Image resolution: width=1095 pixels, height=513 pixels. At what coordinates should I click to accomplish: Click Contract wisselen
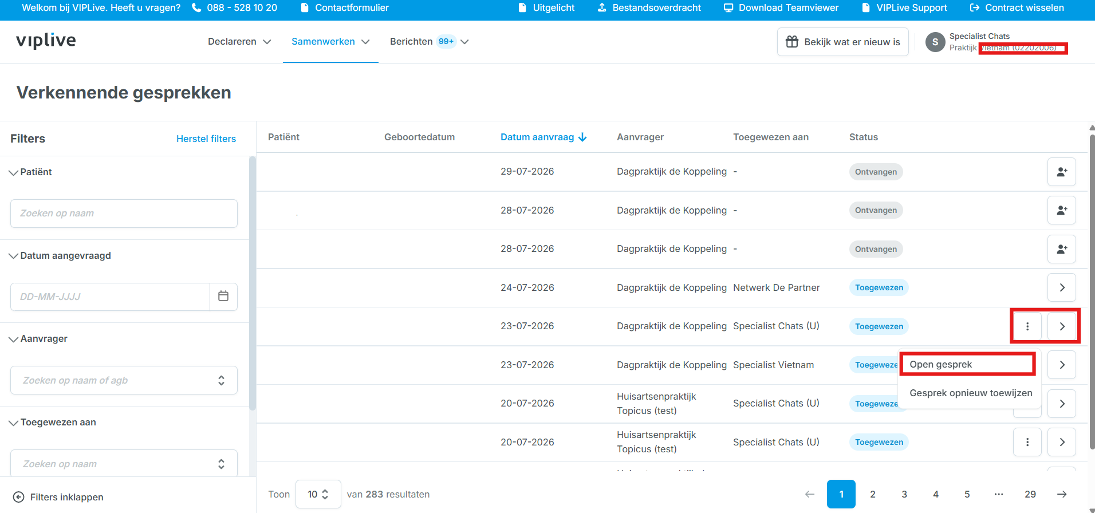point(1017,7)
